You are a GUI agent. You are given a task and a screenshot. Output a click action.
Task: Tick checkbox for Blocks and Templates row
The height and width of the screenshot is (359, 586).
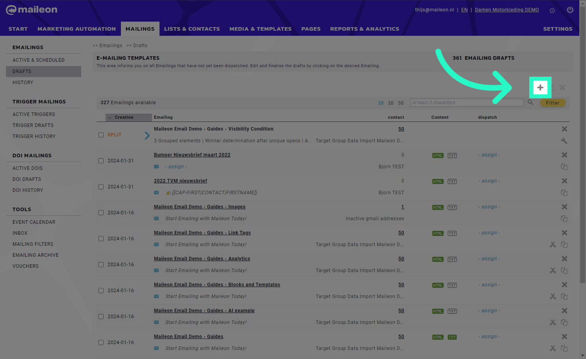(101, 291)
